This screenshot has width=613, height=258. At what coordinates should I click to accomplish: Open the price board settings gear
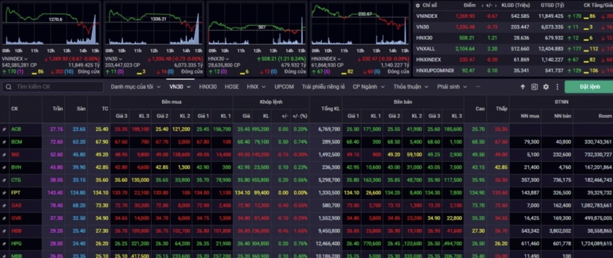[x=546, y=87]
